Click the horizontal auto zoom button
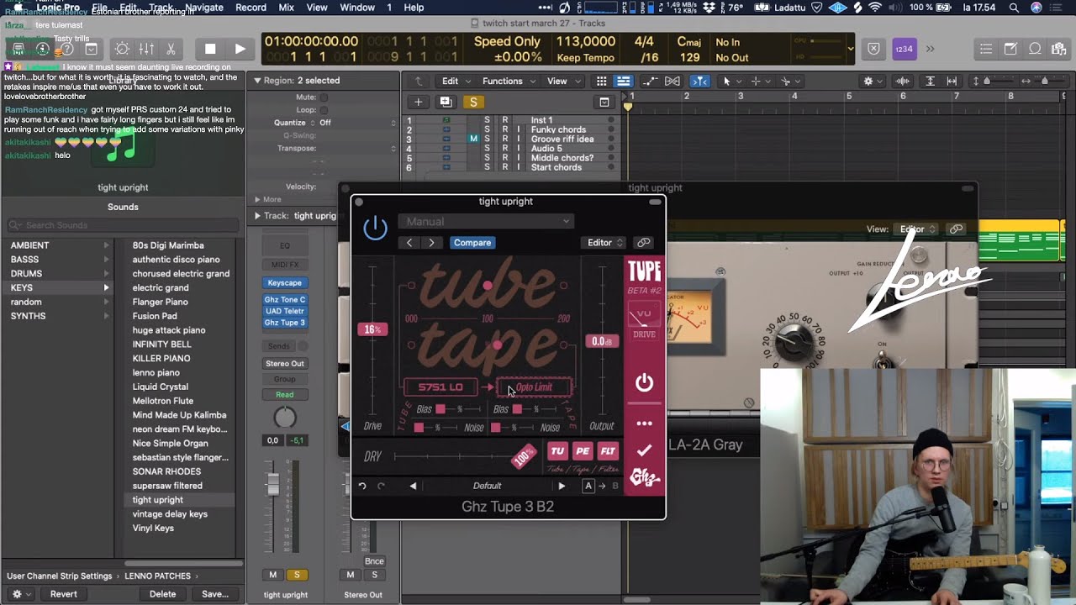 952,82
